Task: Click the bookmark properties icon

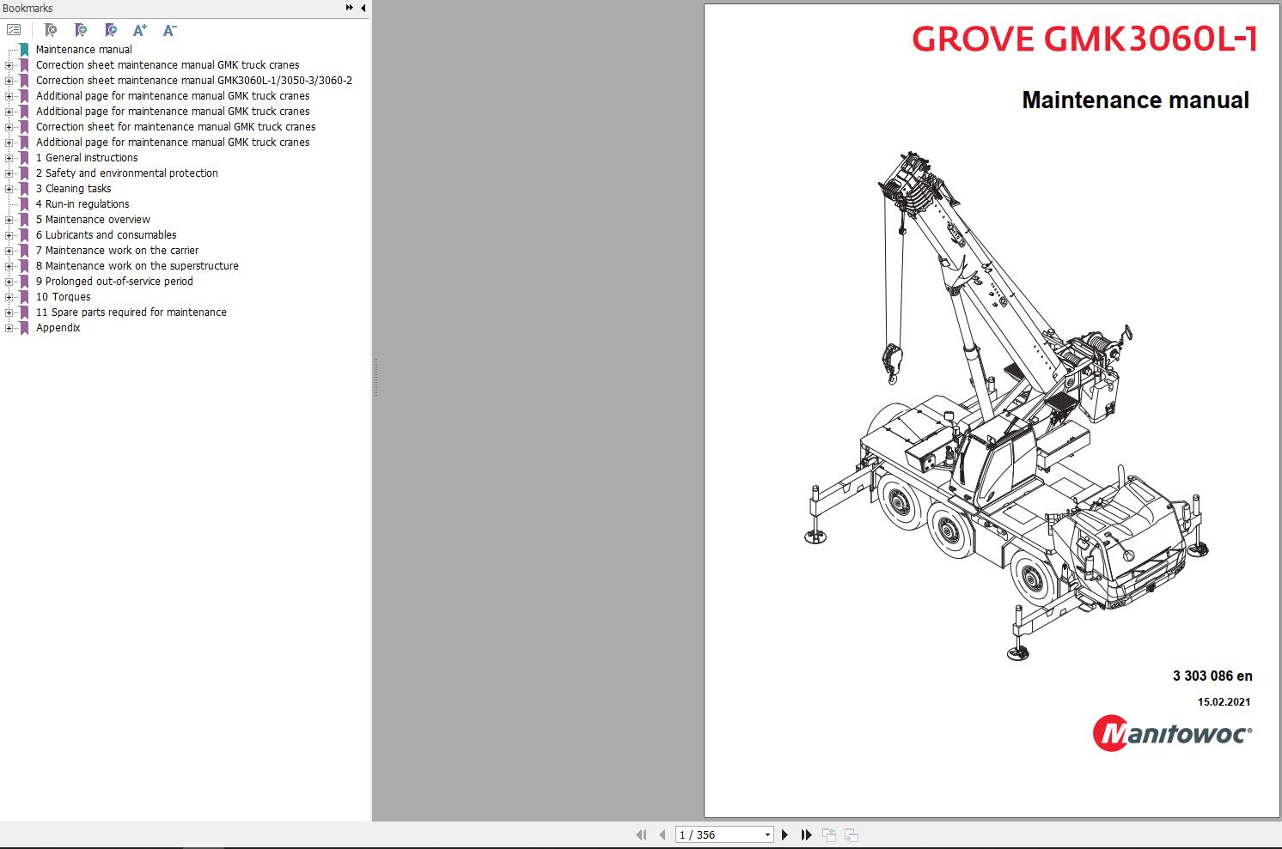Action: [111, 30]
